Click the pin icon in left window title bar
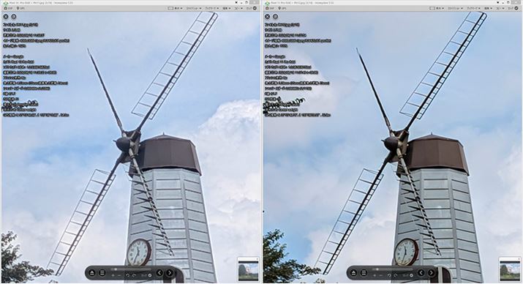Image resolution: width=523 pixels, height=284 pixels. 236,3
